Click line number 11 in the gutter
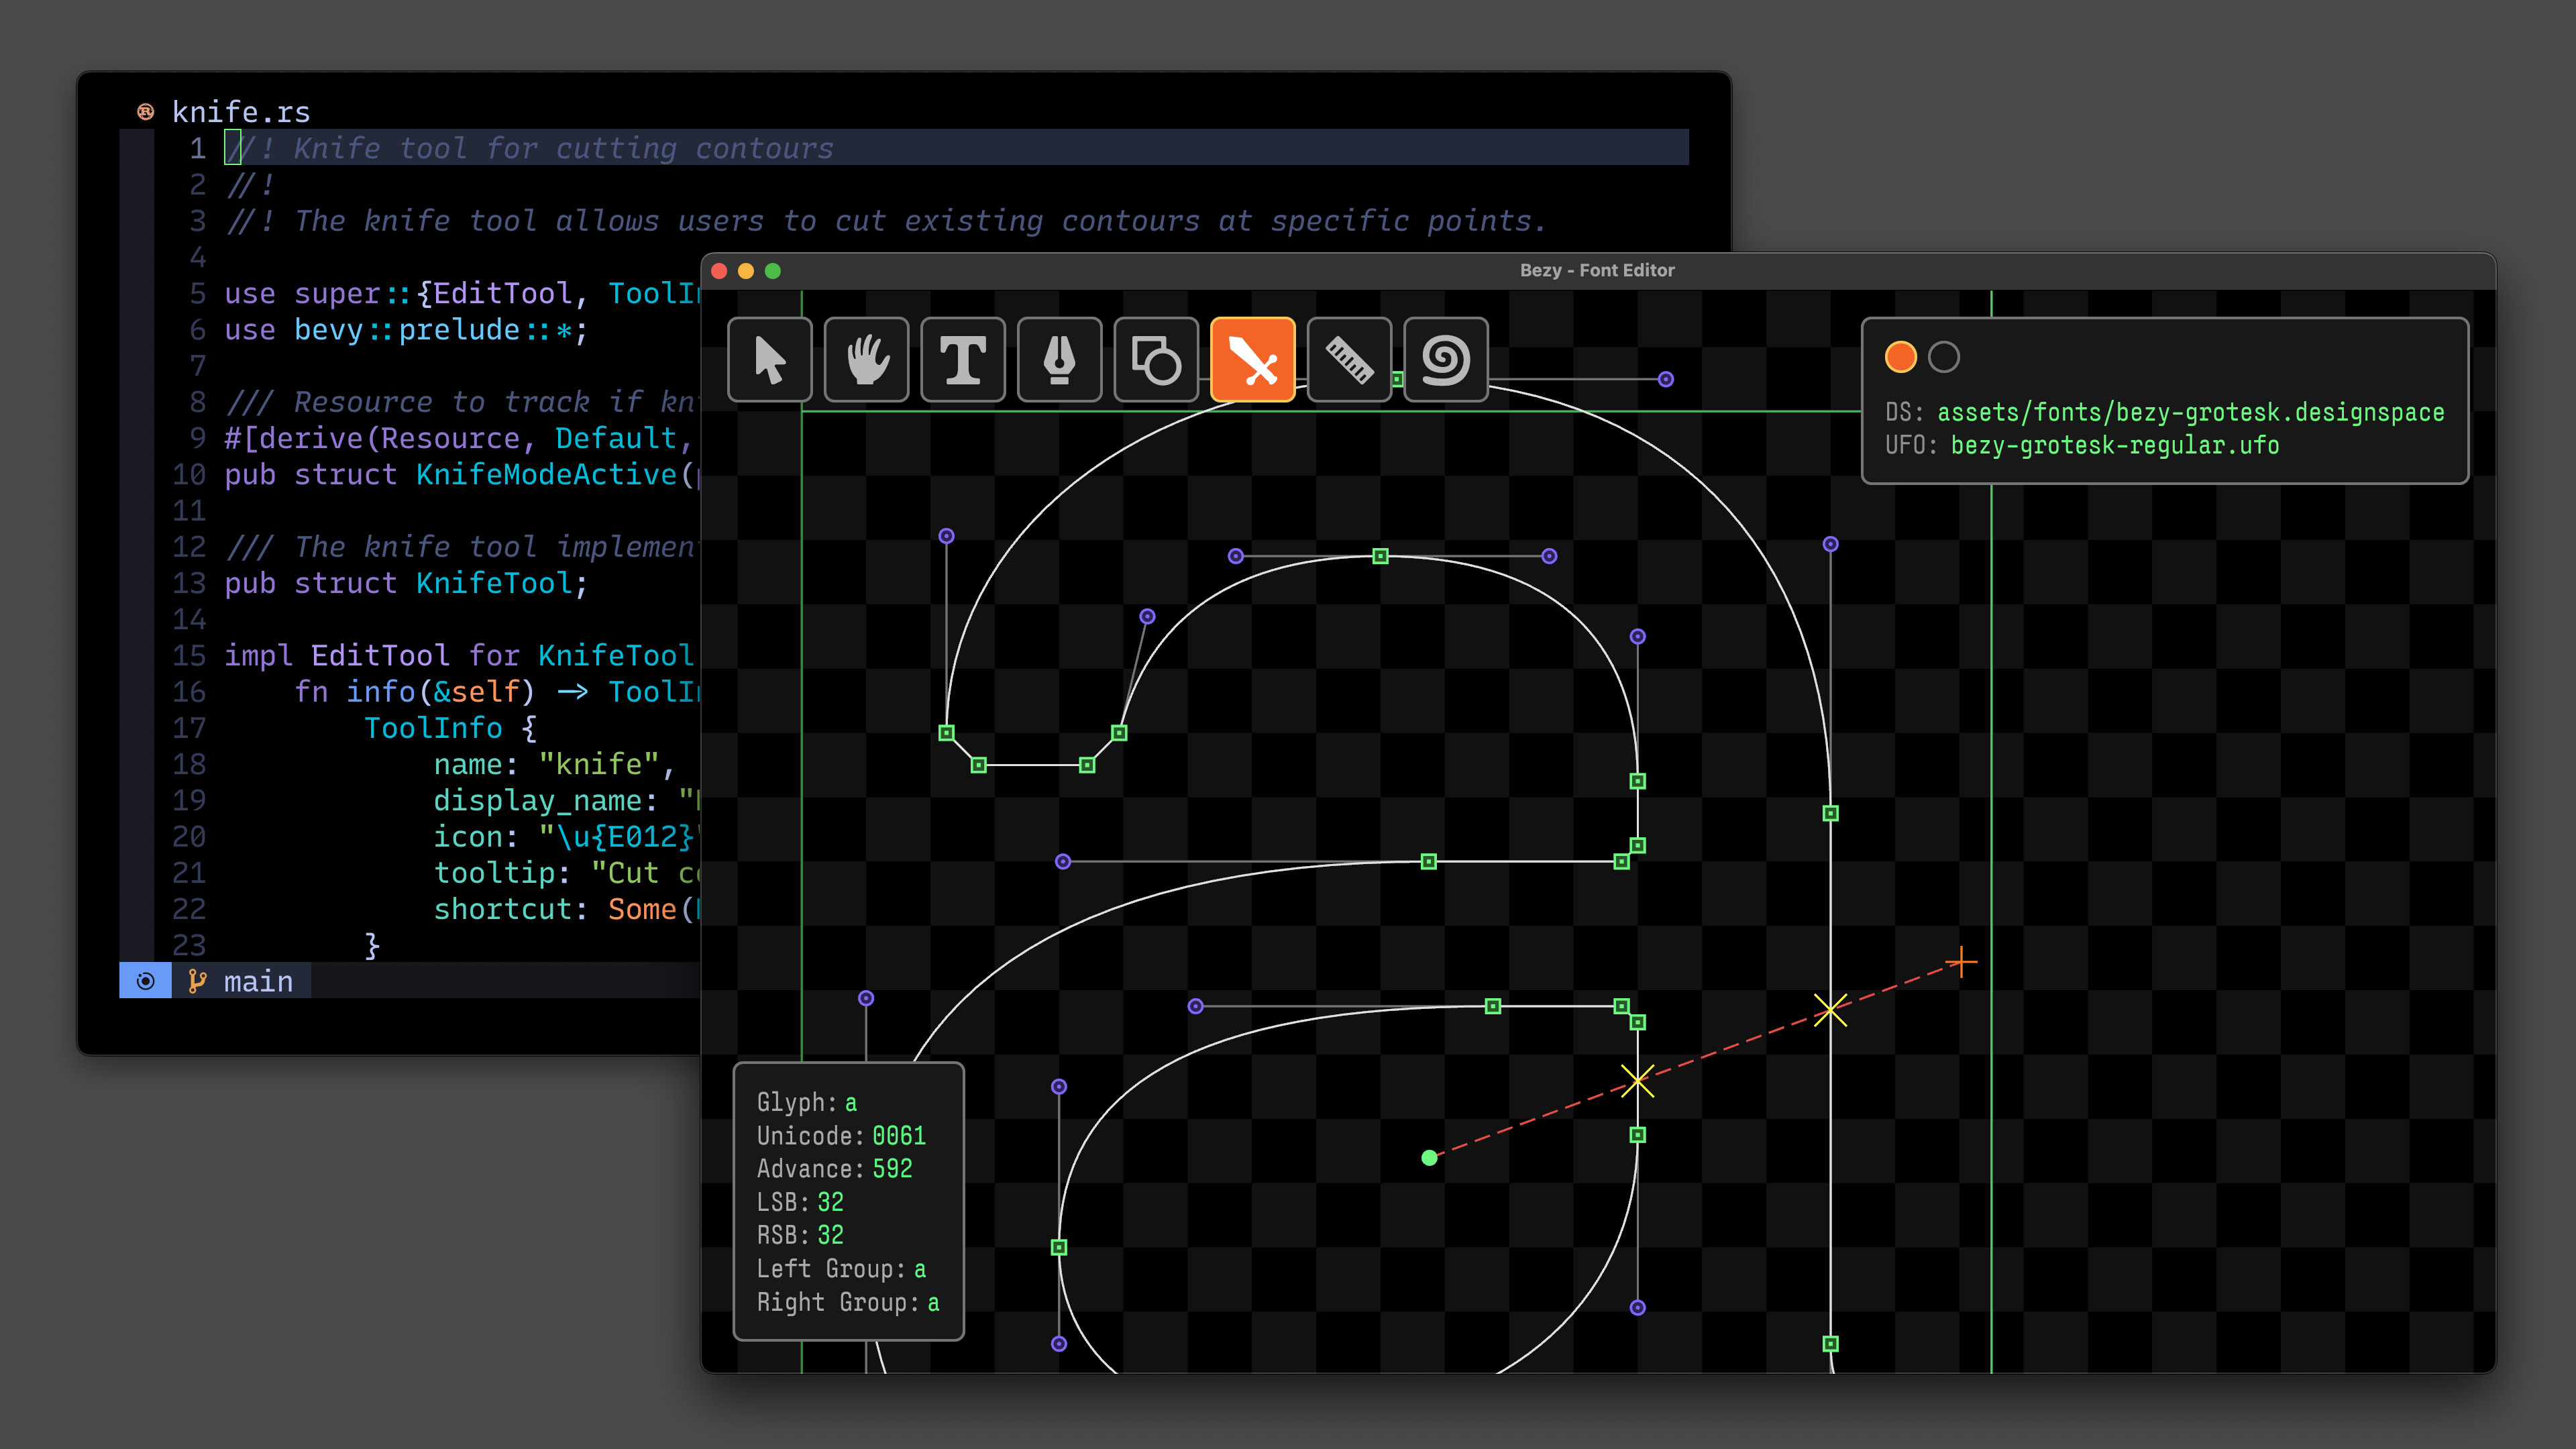The width and height of the screenshot is (2576, 1449). point(189,511)
